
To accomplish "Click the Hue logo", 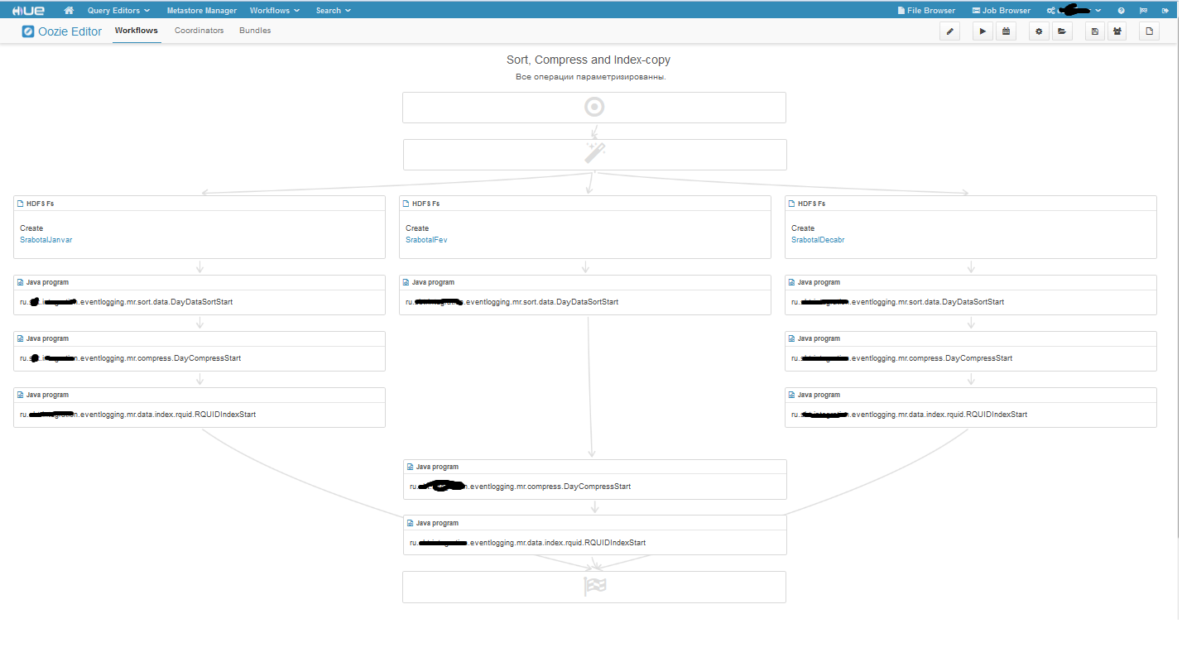I will (x=28, y=10).
